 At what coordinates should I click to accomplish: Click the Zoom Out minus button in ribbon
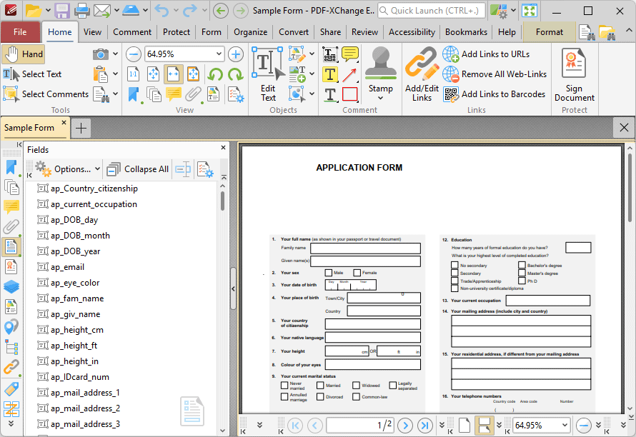pyautogui.click(x=133, y=54)
